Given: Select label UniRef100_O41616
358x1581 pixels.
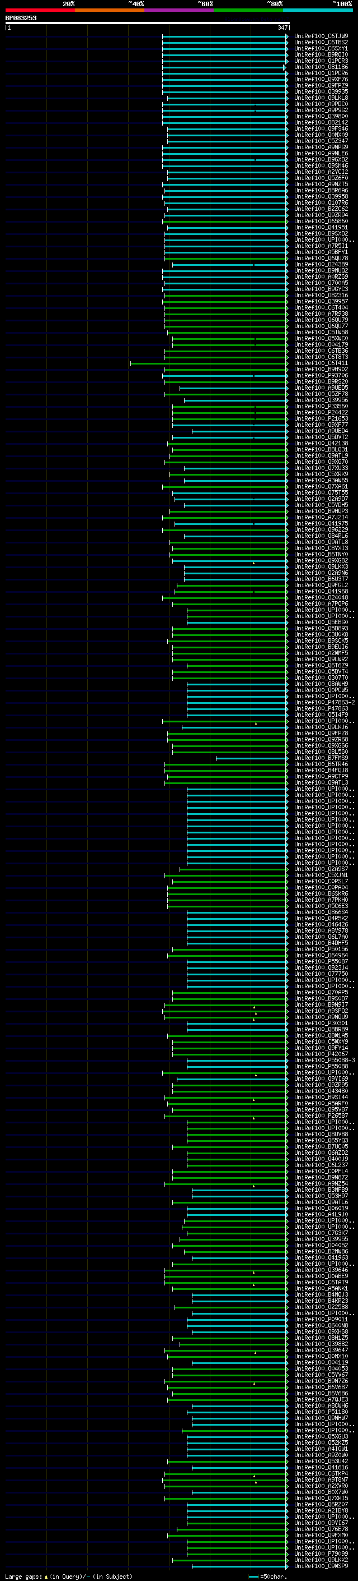Looking at the screenshot, I should click(321, 1468).
